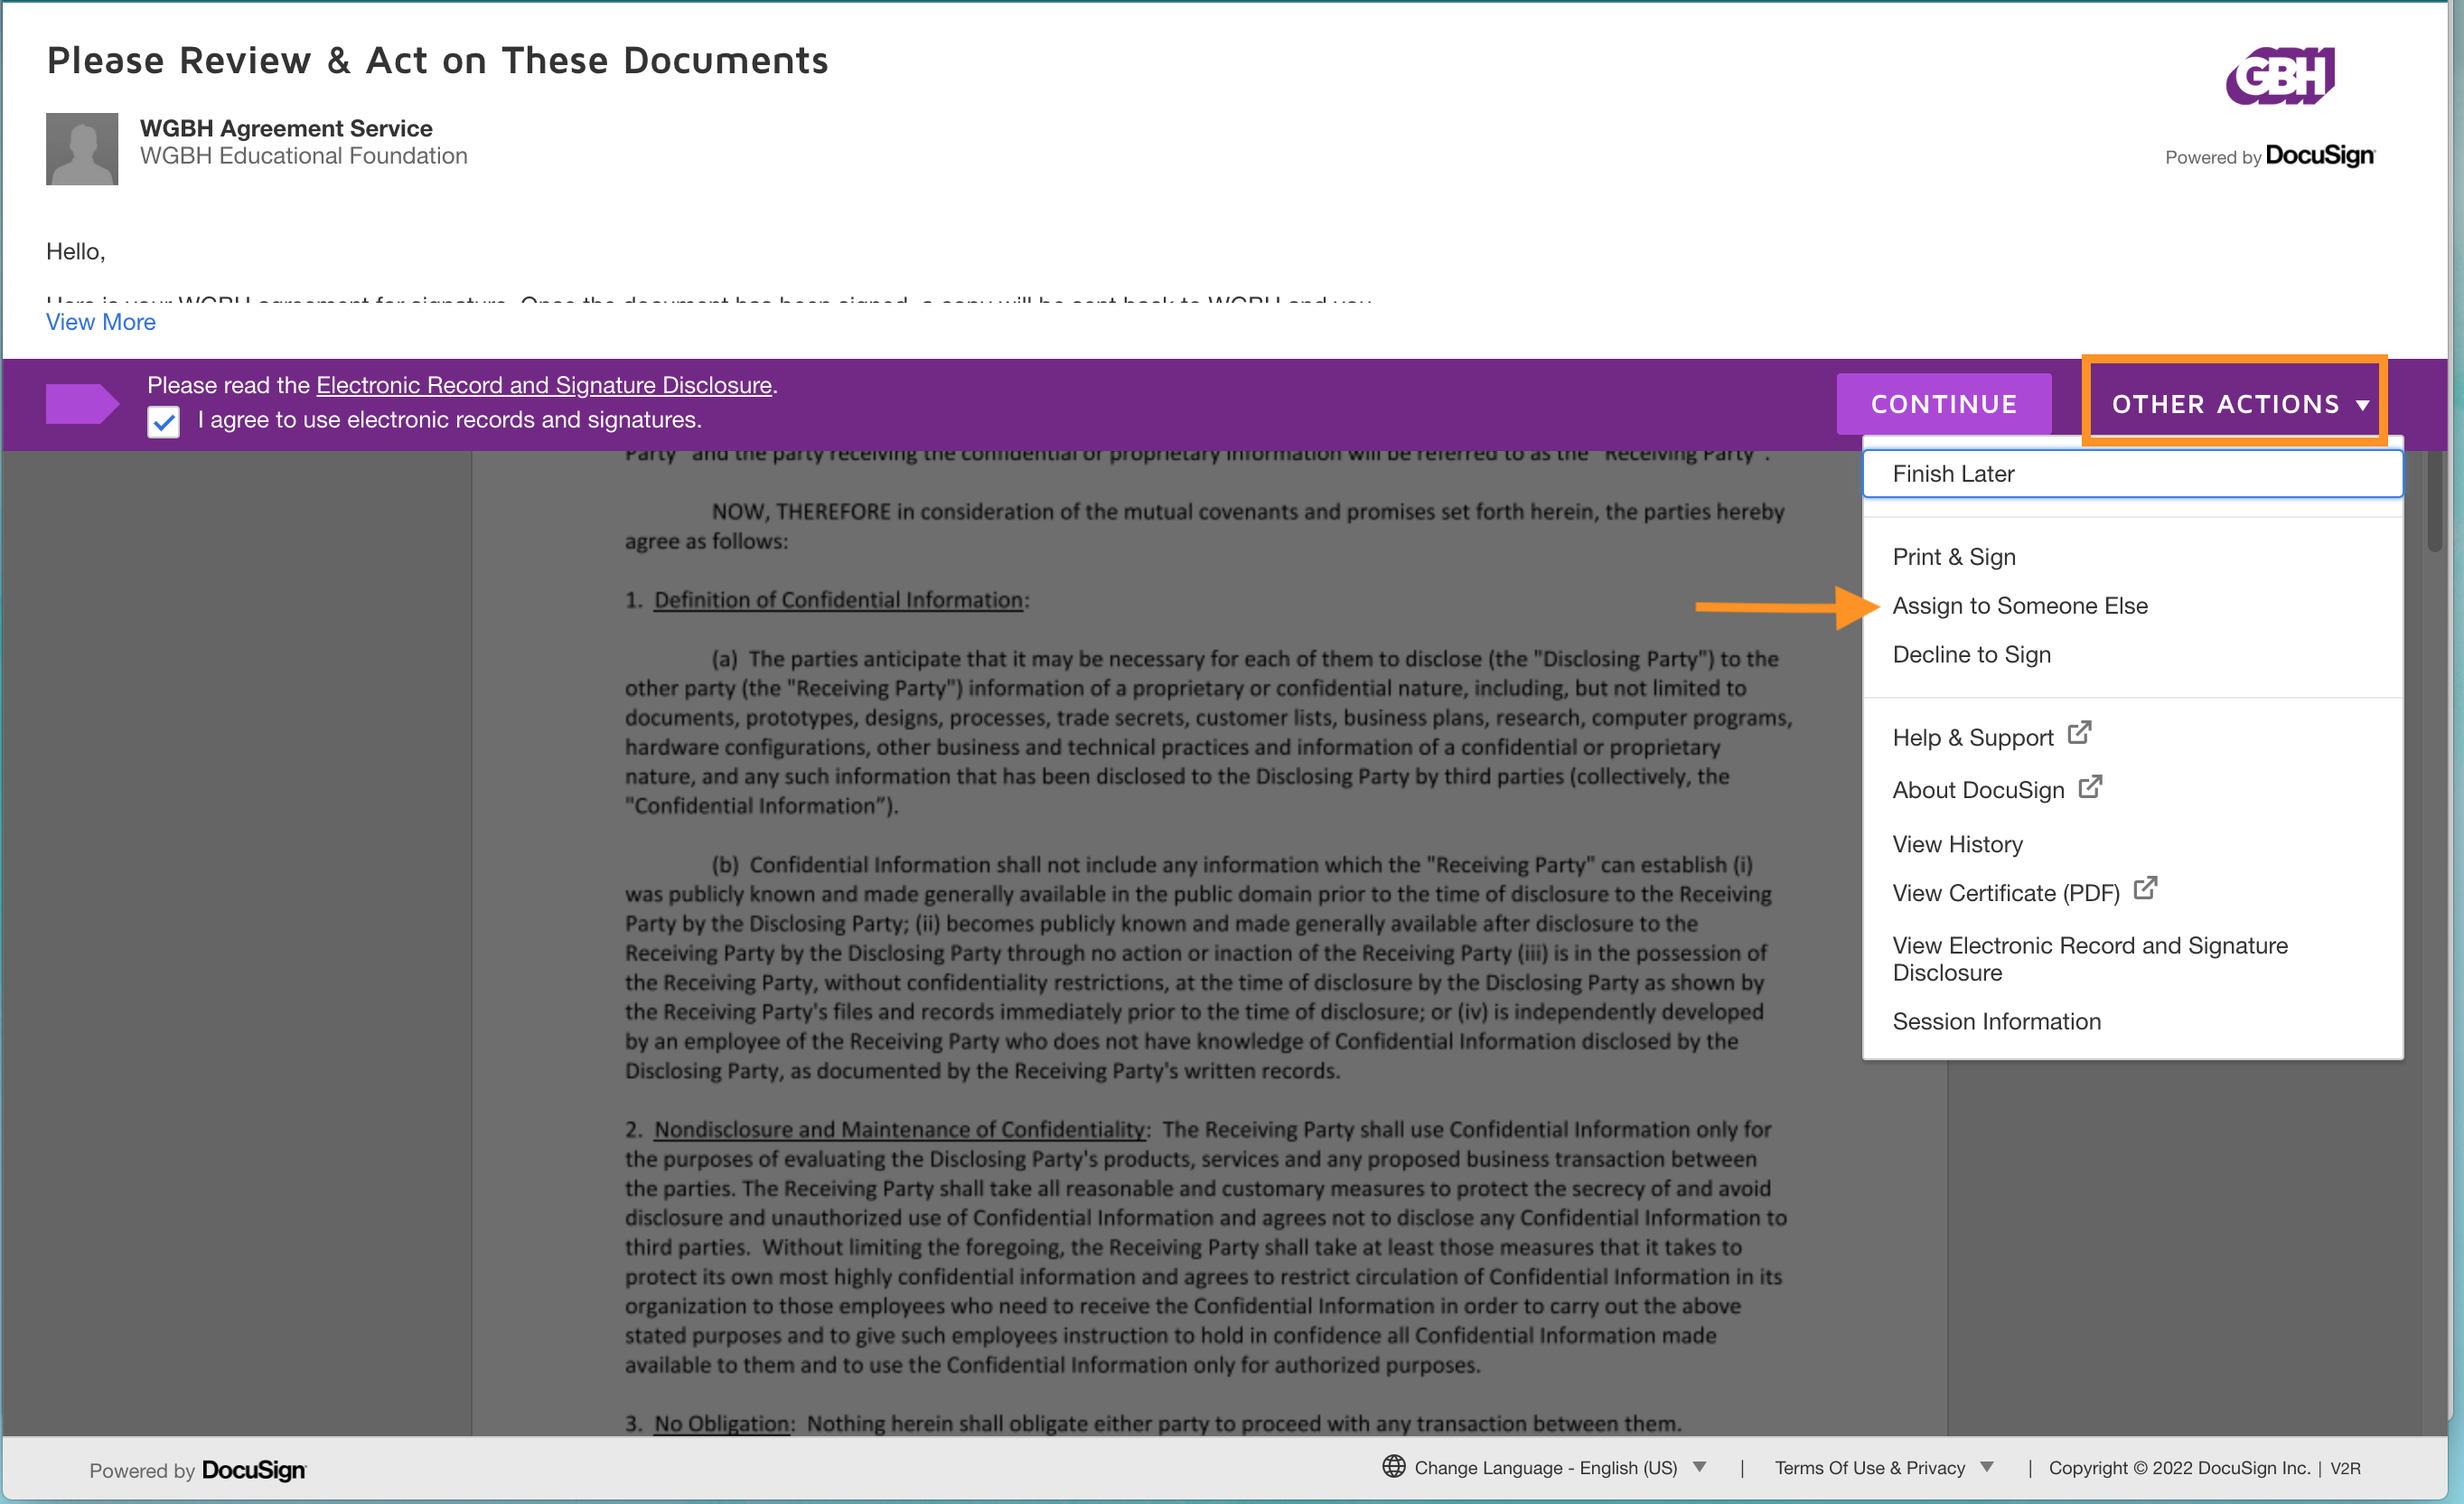Click the document vertical scrollbar

click(x=2434, y=500)
